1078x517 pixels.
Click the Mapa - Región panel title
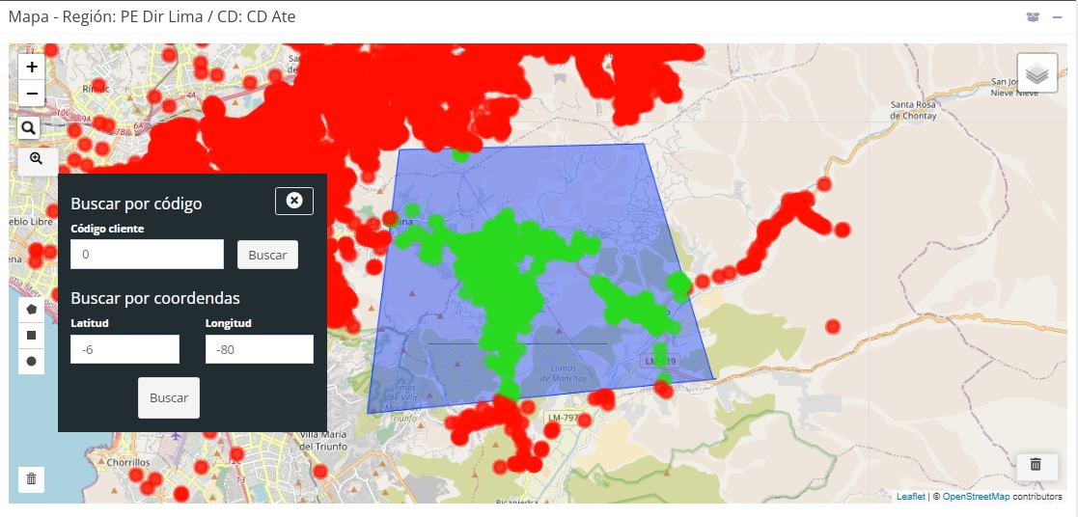[x=152, y=16]
